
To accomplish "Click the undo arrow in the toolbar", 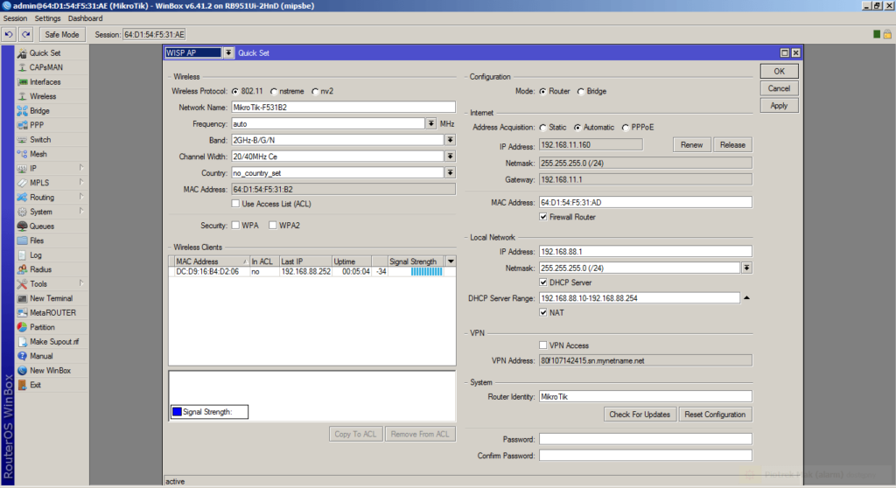I will click(9, 34).
